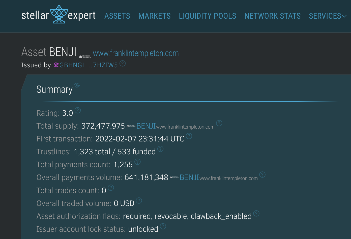Click the Total supply question mark icon
351x239 pixels.
click(x=219, y=123)
